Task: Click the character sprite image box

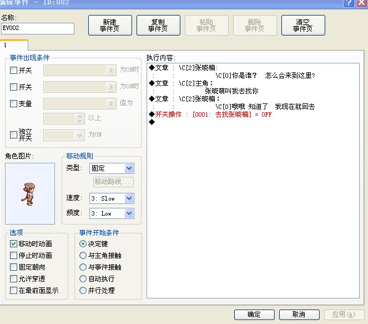Action: [30, 193]
